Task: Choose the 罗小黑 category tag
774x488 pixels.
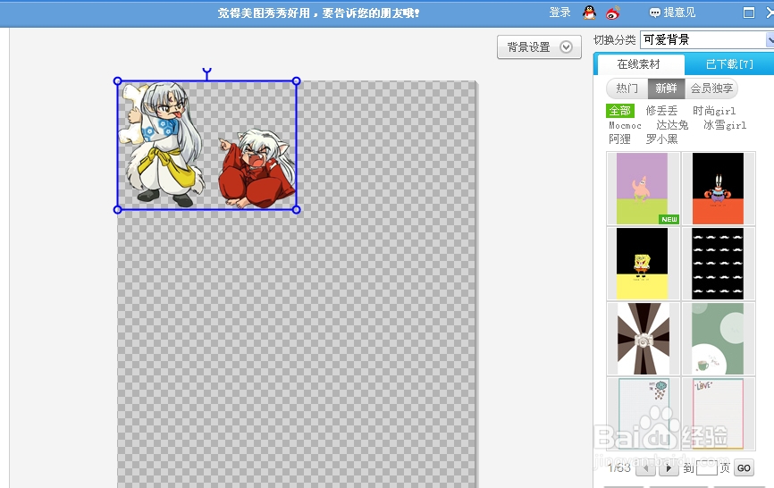Action: 661,139
